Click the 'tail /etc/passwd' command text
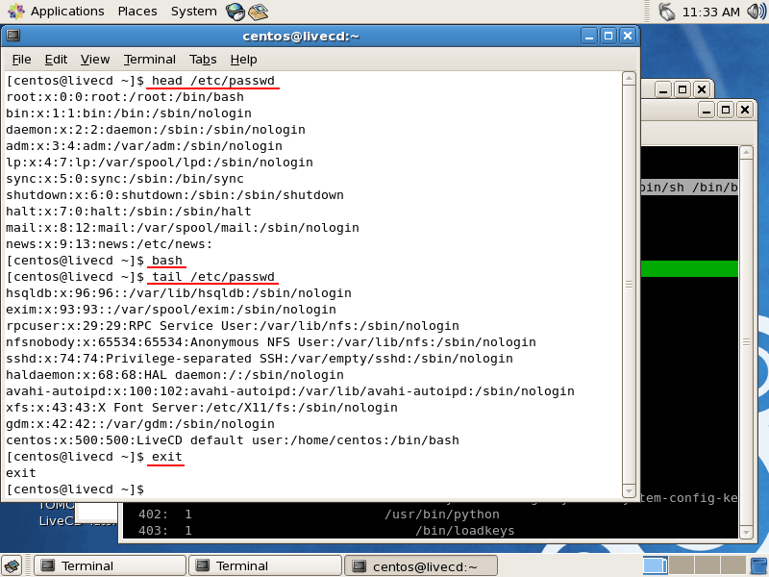 pyautogui.click(x=212, y=277)
